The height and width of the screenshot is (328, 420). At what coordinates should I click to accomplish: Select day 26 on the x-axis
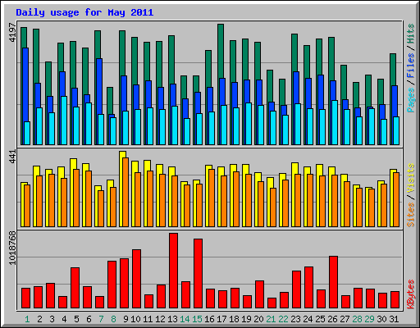[x=332, y=319]
